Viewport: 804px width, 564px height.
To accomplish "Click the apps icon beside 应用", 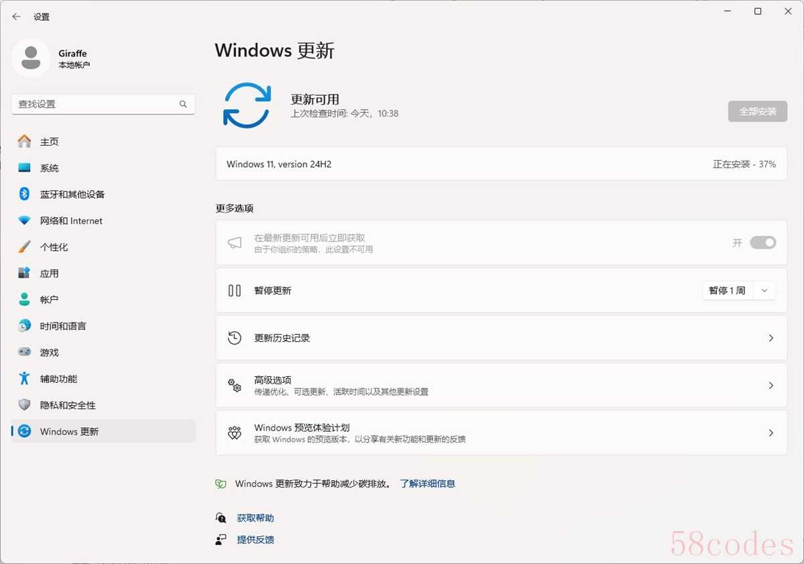I will click(x=25, y=273).
